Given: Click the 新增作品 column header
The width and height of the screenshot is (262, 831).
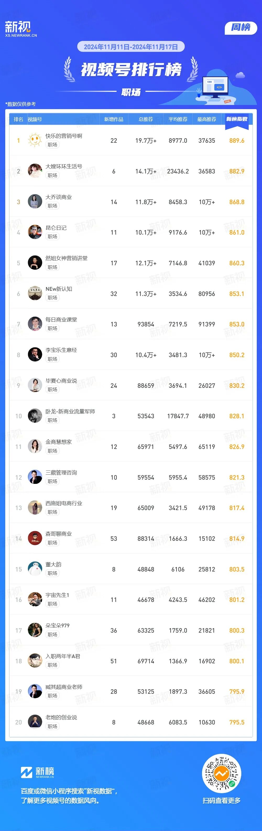Looking at the screenshot, I should 113,119.
